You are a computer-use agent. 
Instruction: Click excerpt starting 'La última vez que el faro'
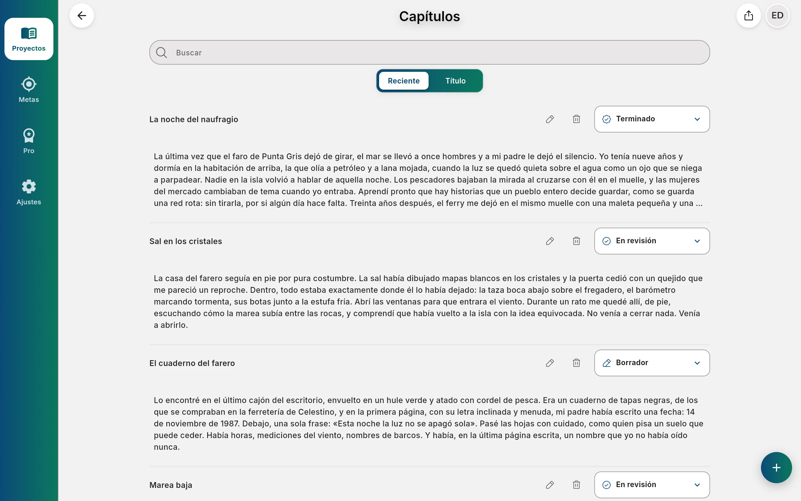pyautogui.click(x=428, y=180)
